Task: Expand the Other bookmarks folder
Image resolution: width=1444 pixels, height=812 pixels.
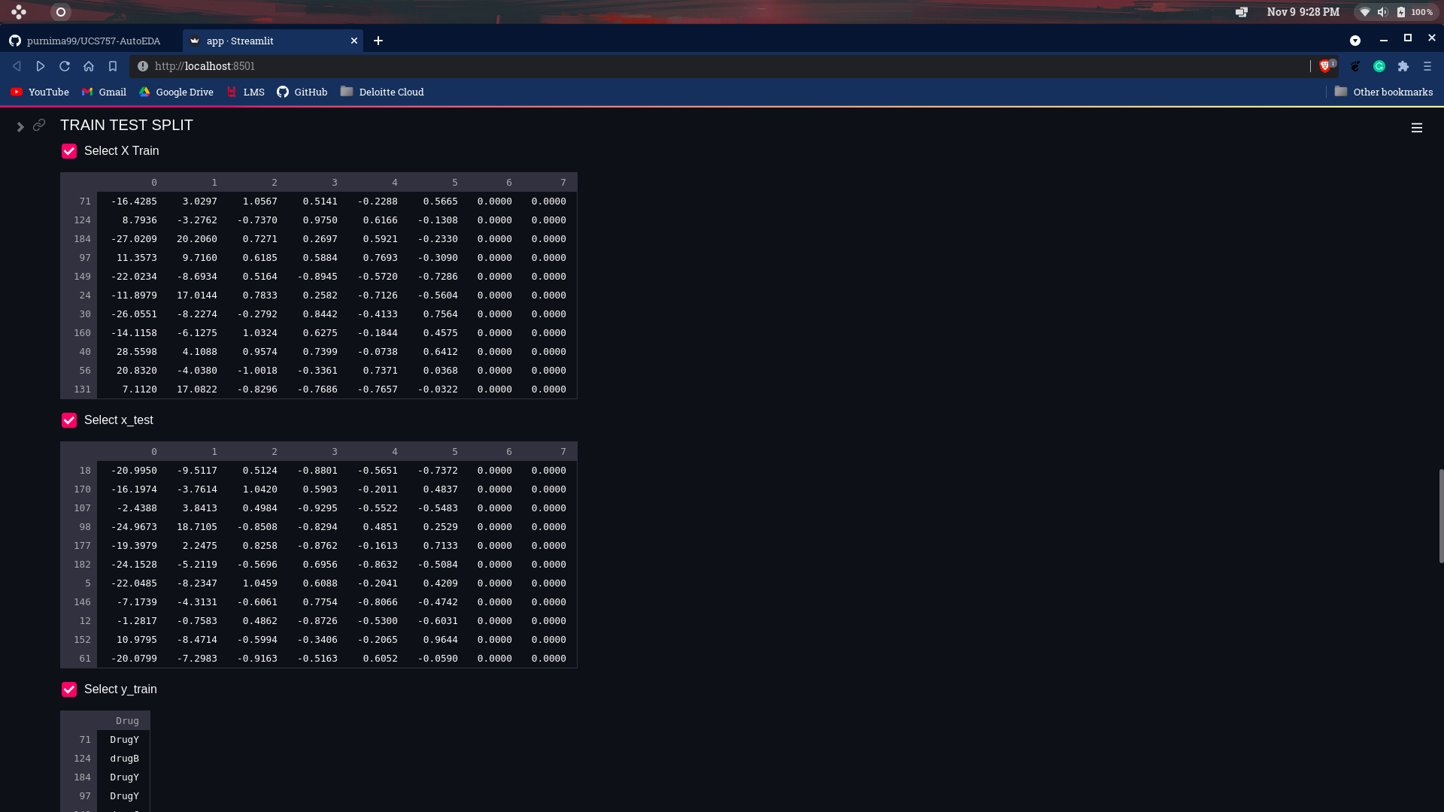Action: pyautogui.click(x=1383, y=92)
